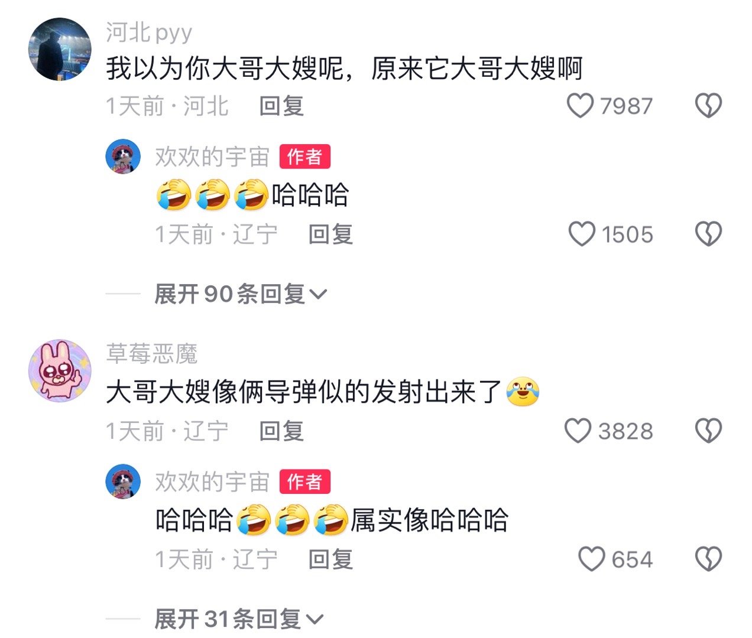The height and width of the screenshot is (638, 752).
Task: Open 欢欢的宇宙 username in second reply
Action: coord(212,482)
